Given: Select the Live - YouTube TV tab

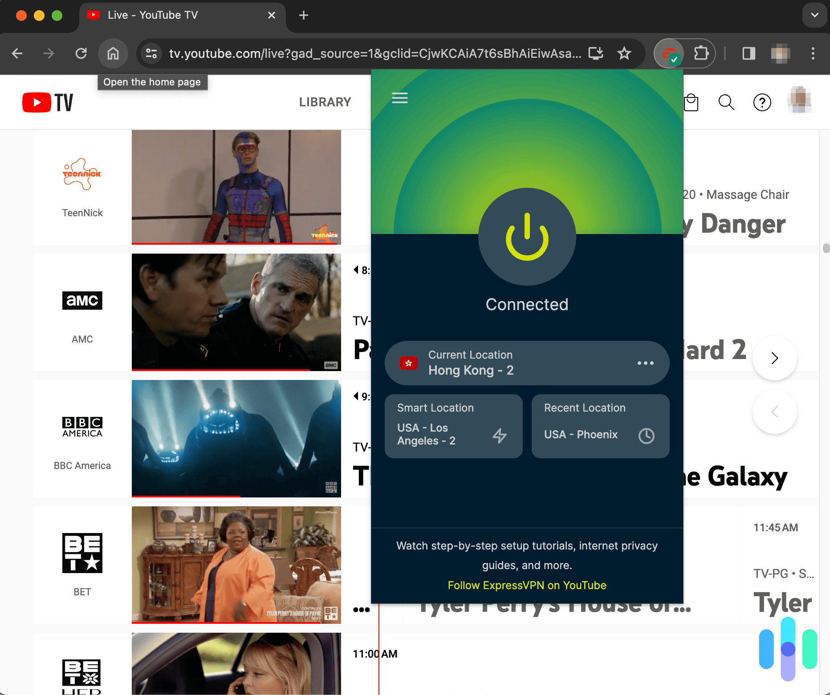Looking at the screenshot, I should (151, 15).
